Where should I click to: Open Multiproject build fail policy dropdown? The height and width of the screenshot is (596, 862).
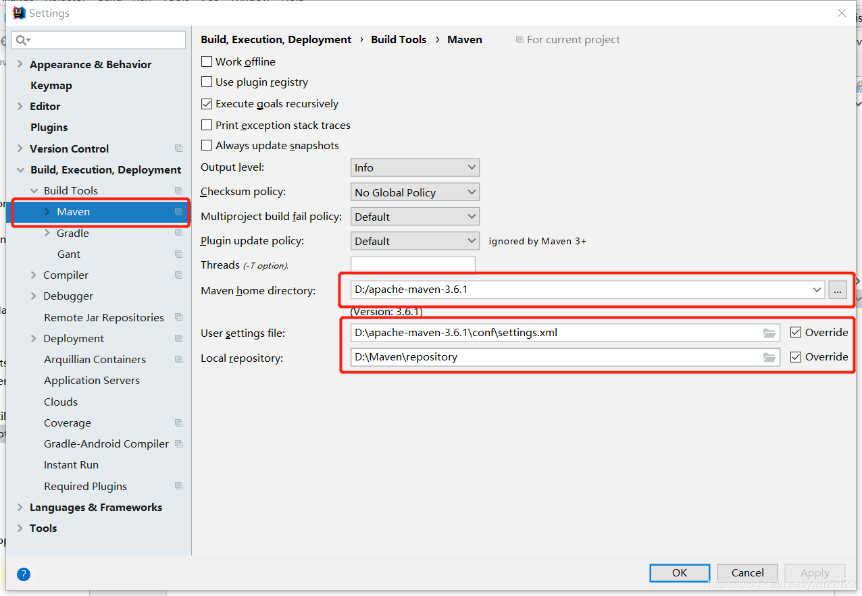415,217
